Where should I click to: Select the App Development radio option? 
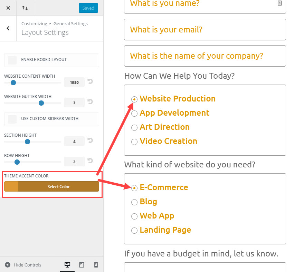(x=134, y=113)
